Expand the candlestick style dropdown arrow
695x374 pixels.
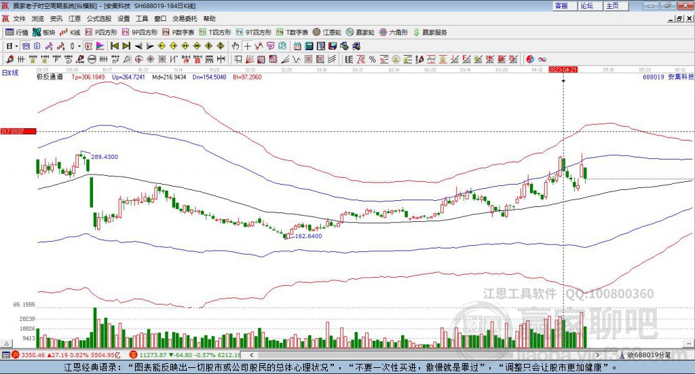click(79, 46)
